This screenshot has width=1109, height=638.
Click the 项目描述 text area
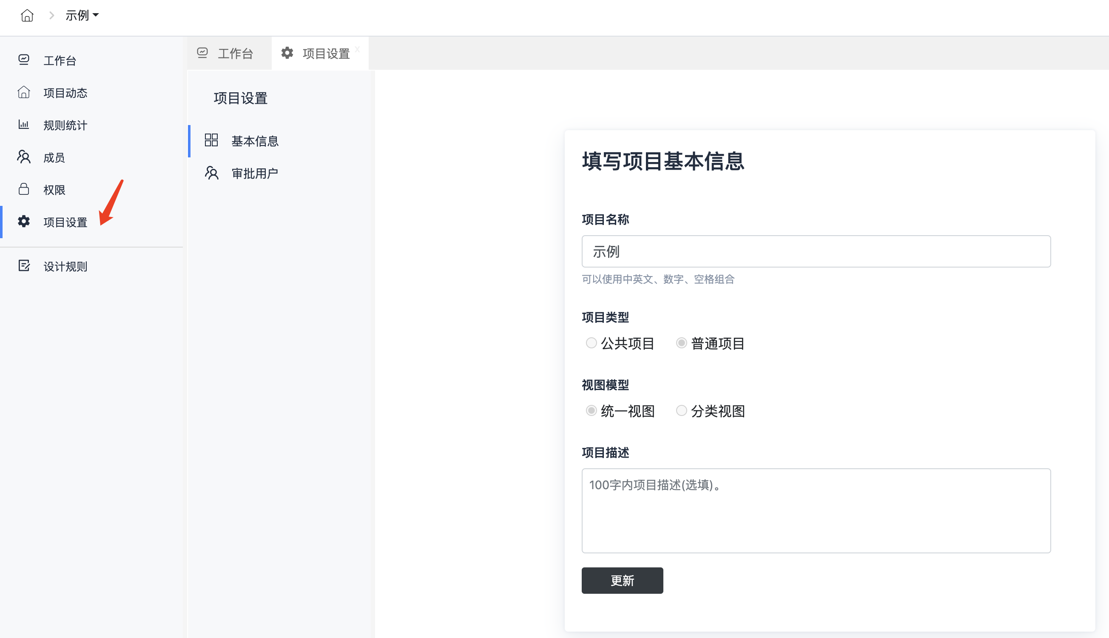click(x=816, y=510)
